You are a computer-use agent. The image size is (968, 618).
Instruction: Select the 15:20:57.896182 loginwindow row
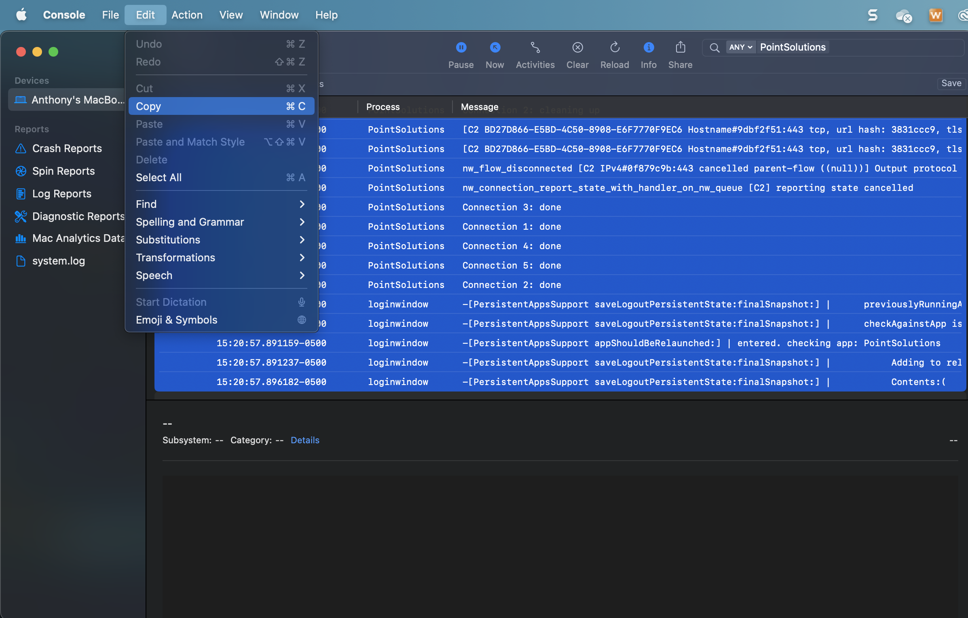point(560,382)
